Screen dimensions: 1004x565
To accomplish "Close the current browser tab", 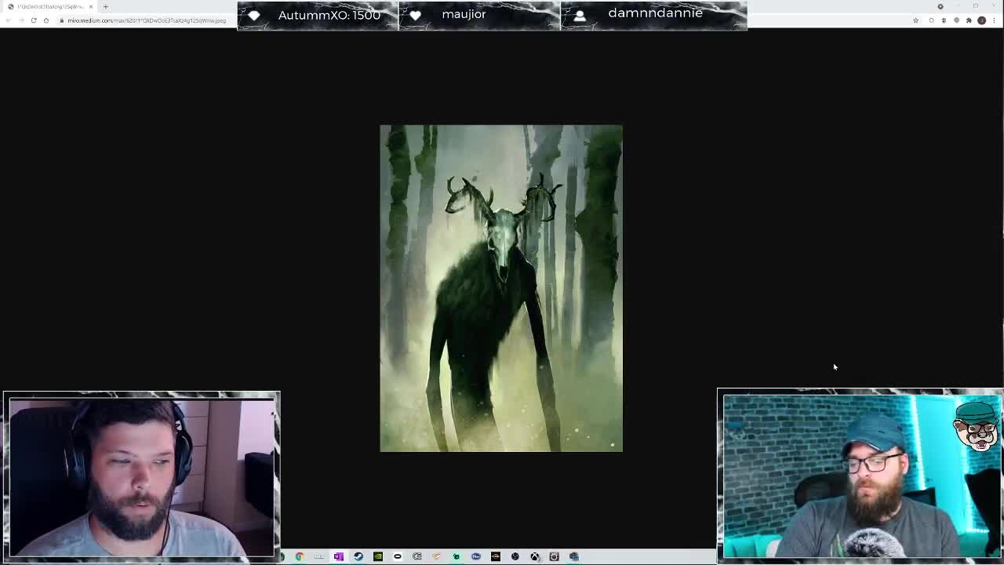I will coord(91,7).
